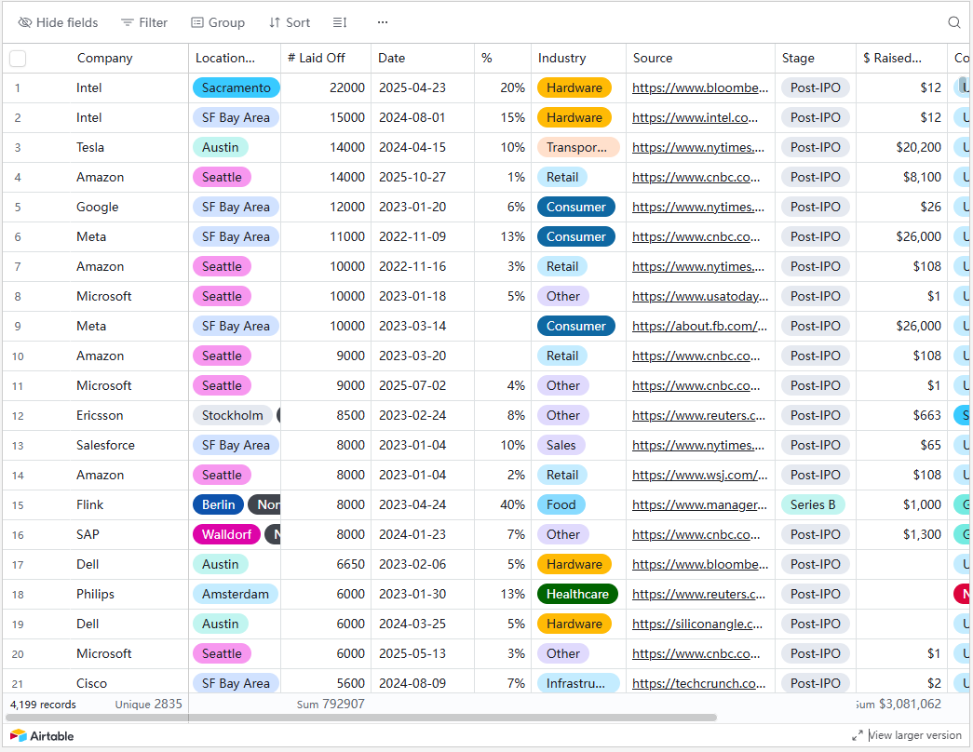This screenshot has width=973, height=752.
Task: Click the SAP company cell
Action: [88, 535]
